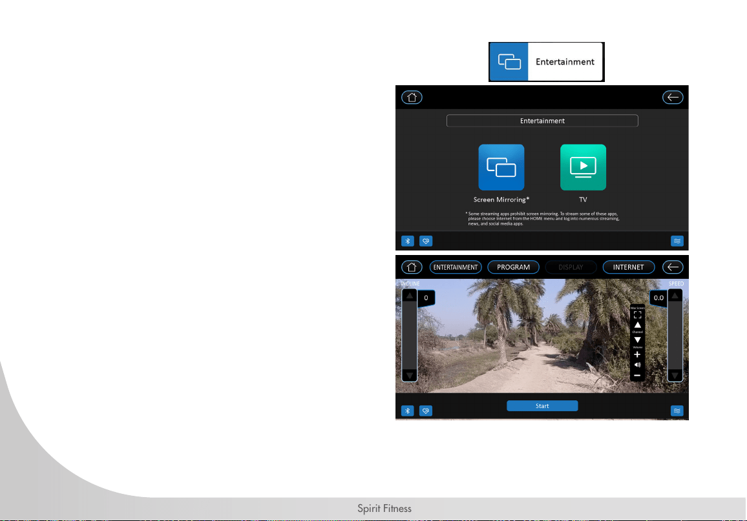
Task: Decrease speed with the down arrow
Action: (x=675, y=375)
